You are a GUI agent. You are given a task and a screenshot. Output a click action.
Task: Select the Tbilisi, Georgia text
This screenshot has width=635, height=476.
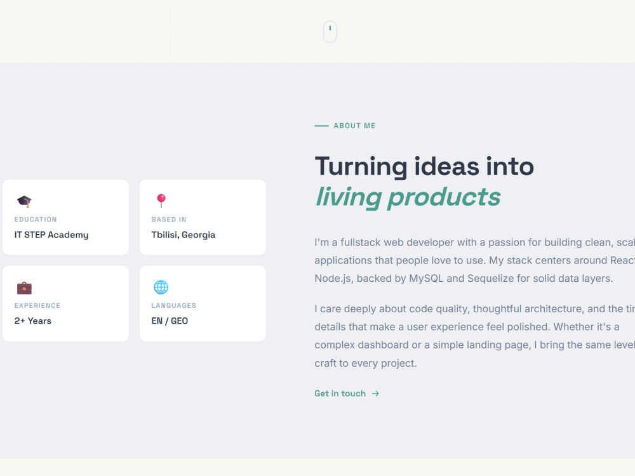[x=184, y=235]
